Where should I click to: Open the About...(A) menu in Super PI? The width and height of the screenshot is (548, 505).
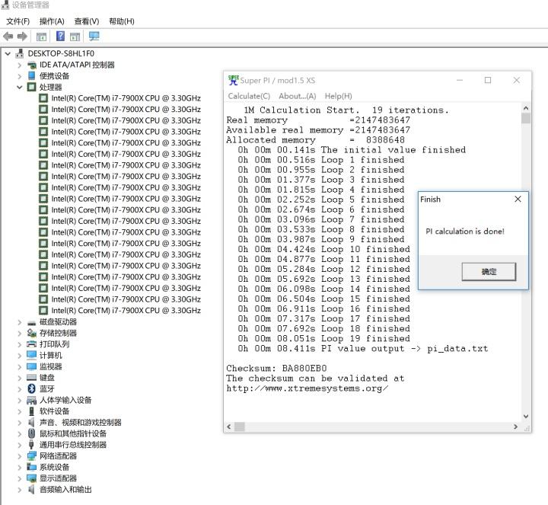tap(297, 96)
